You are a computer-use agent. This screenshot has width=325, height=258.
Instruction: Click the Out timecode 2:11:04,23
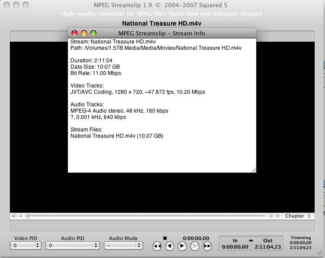click(x=268, y=247)
